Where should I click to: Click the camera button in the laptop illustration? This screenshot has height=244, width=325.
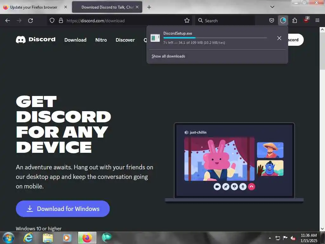(x=217, y=186)
